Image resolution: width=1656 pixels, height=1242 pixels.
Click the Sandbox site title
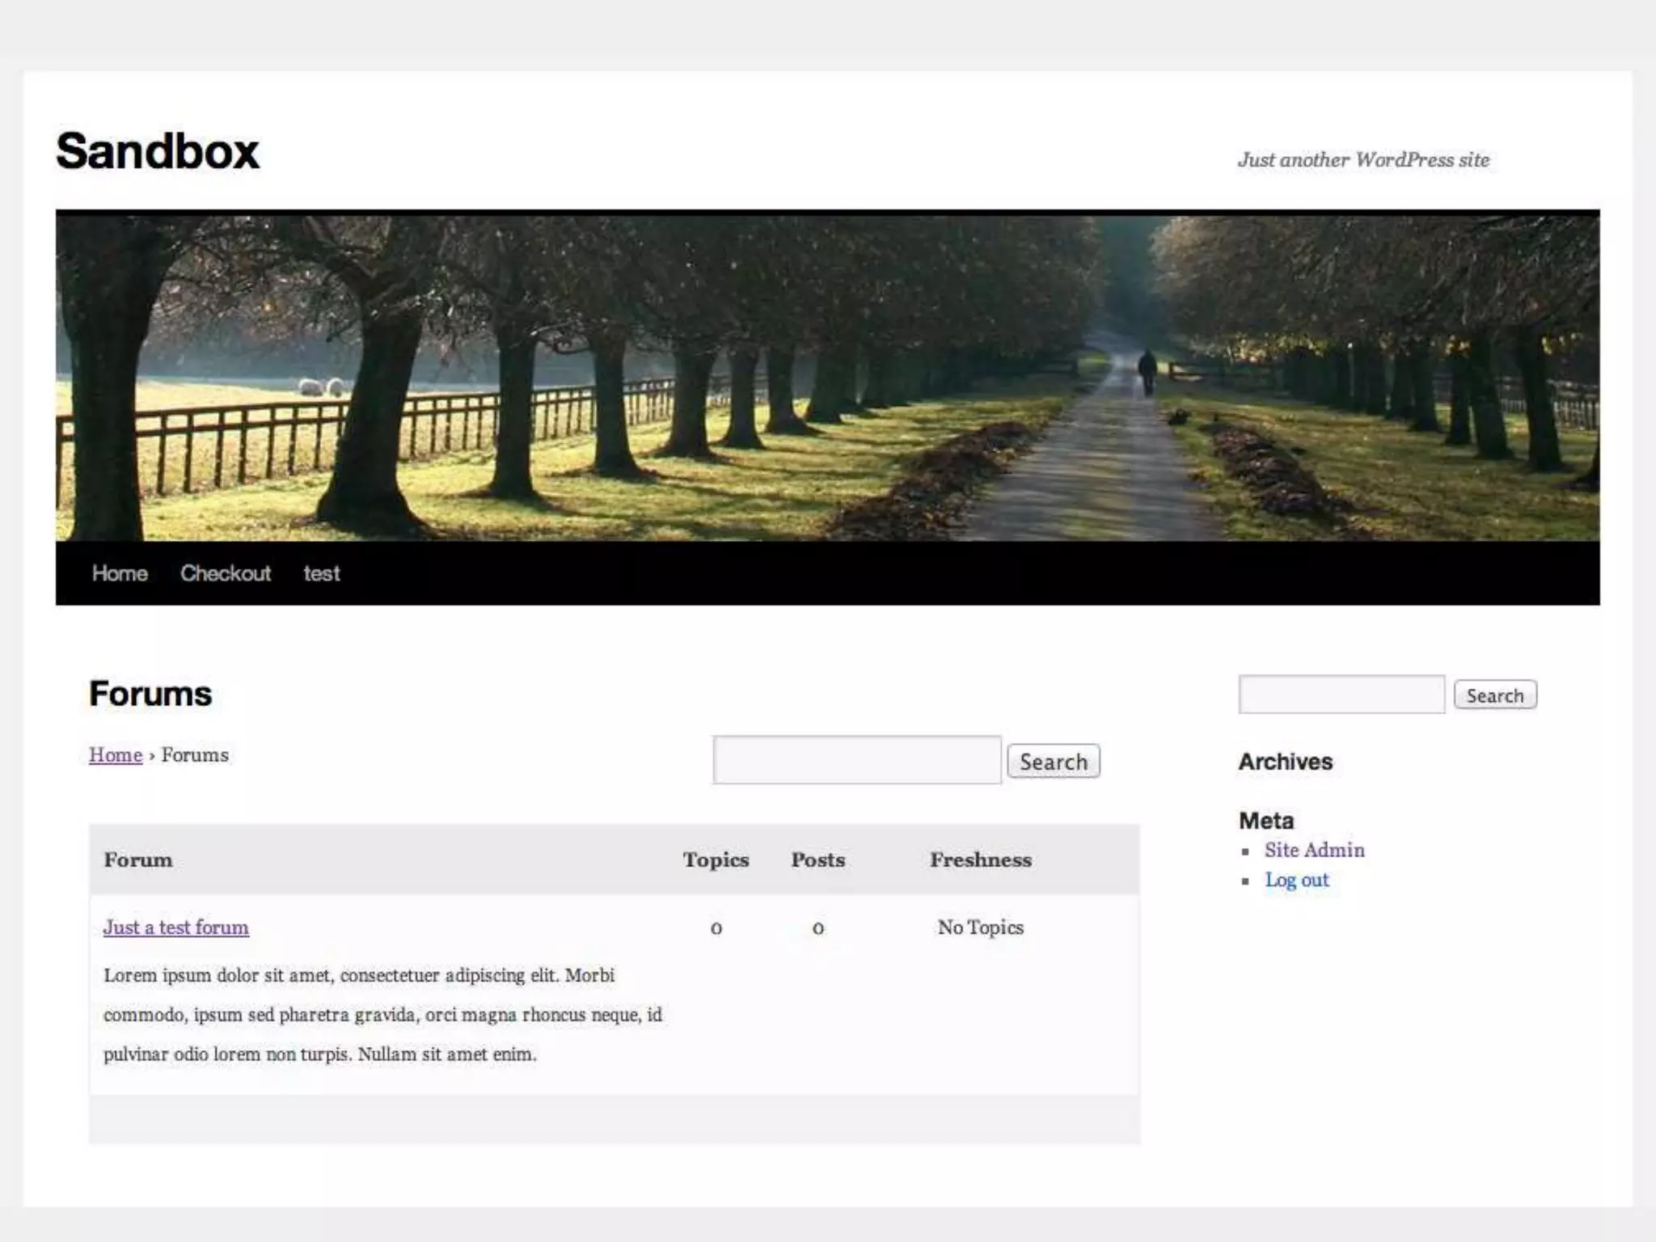pos(158,151)
